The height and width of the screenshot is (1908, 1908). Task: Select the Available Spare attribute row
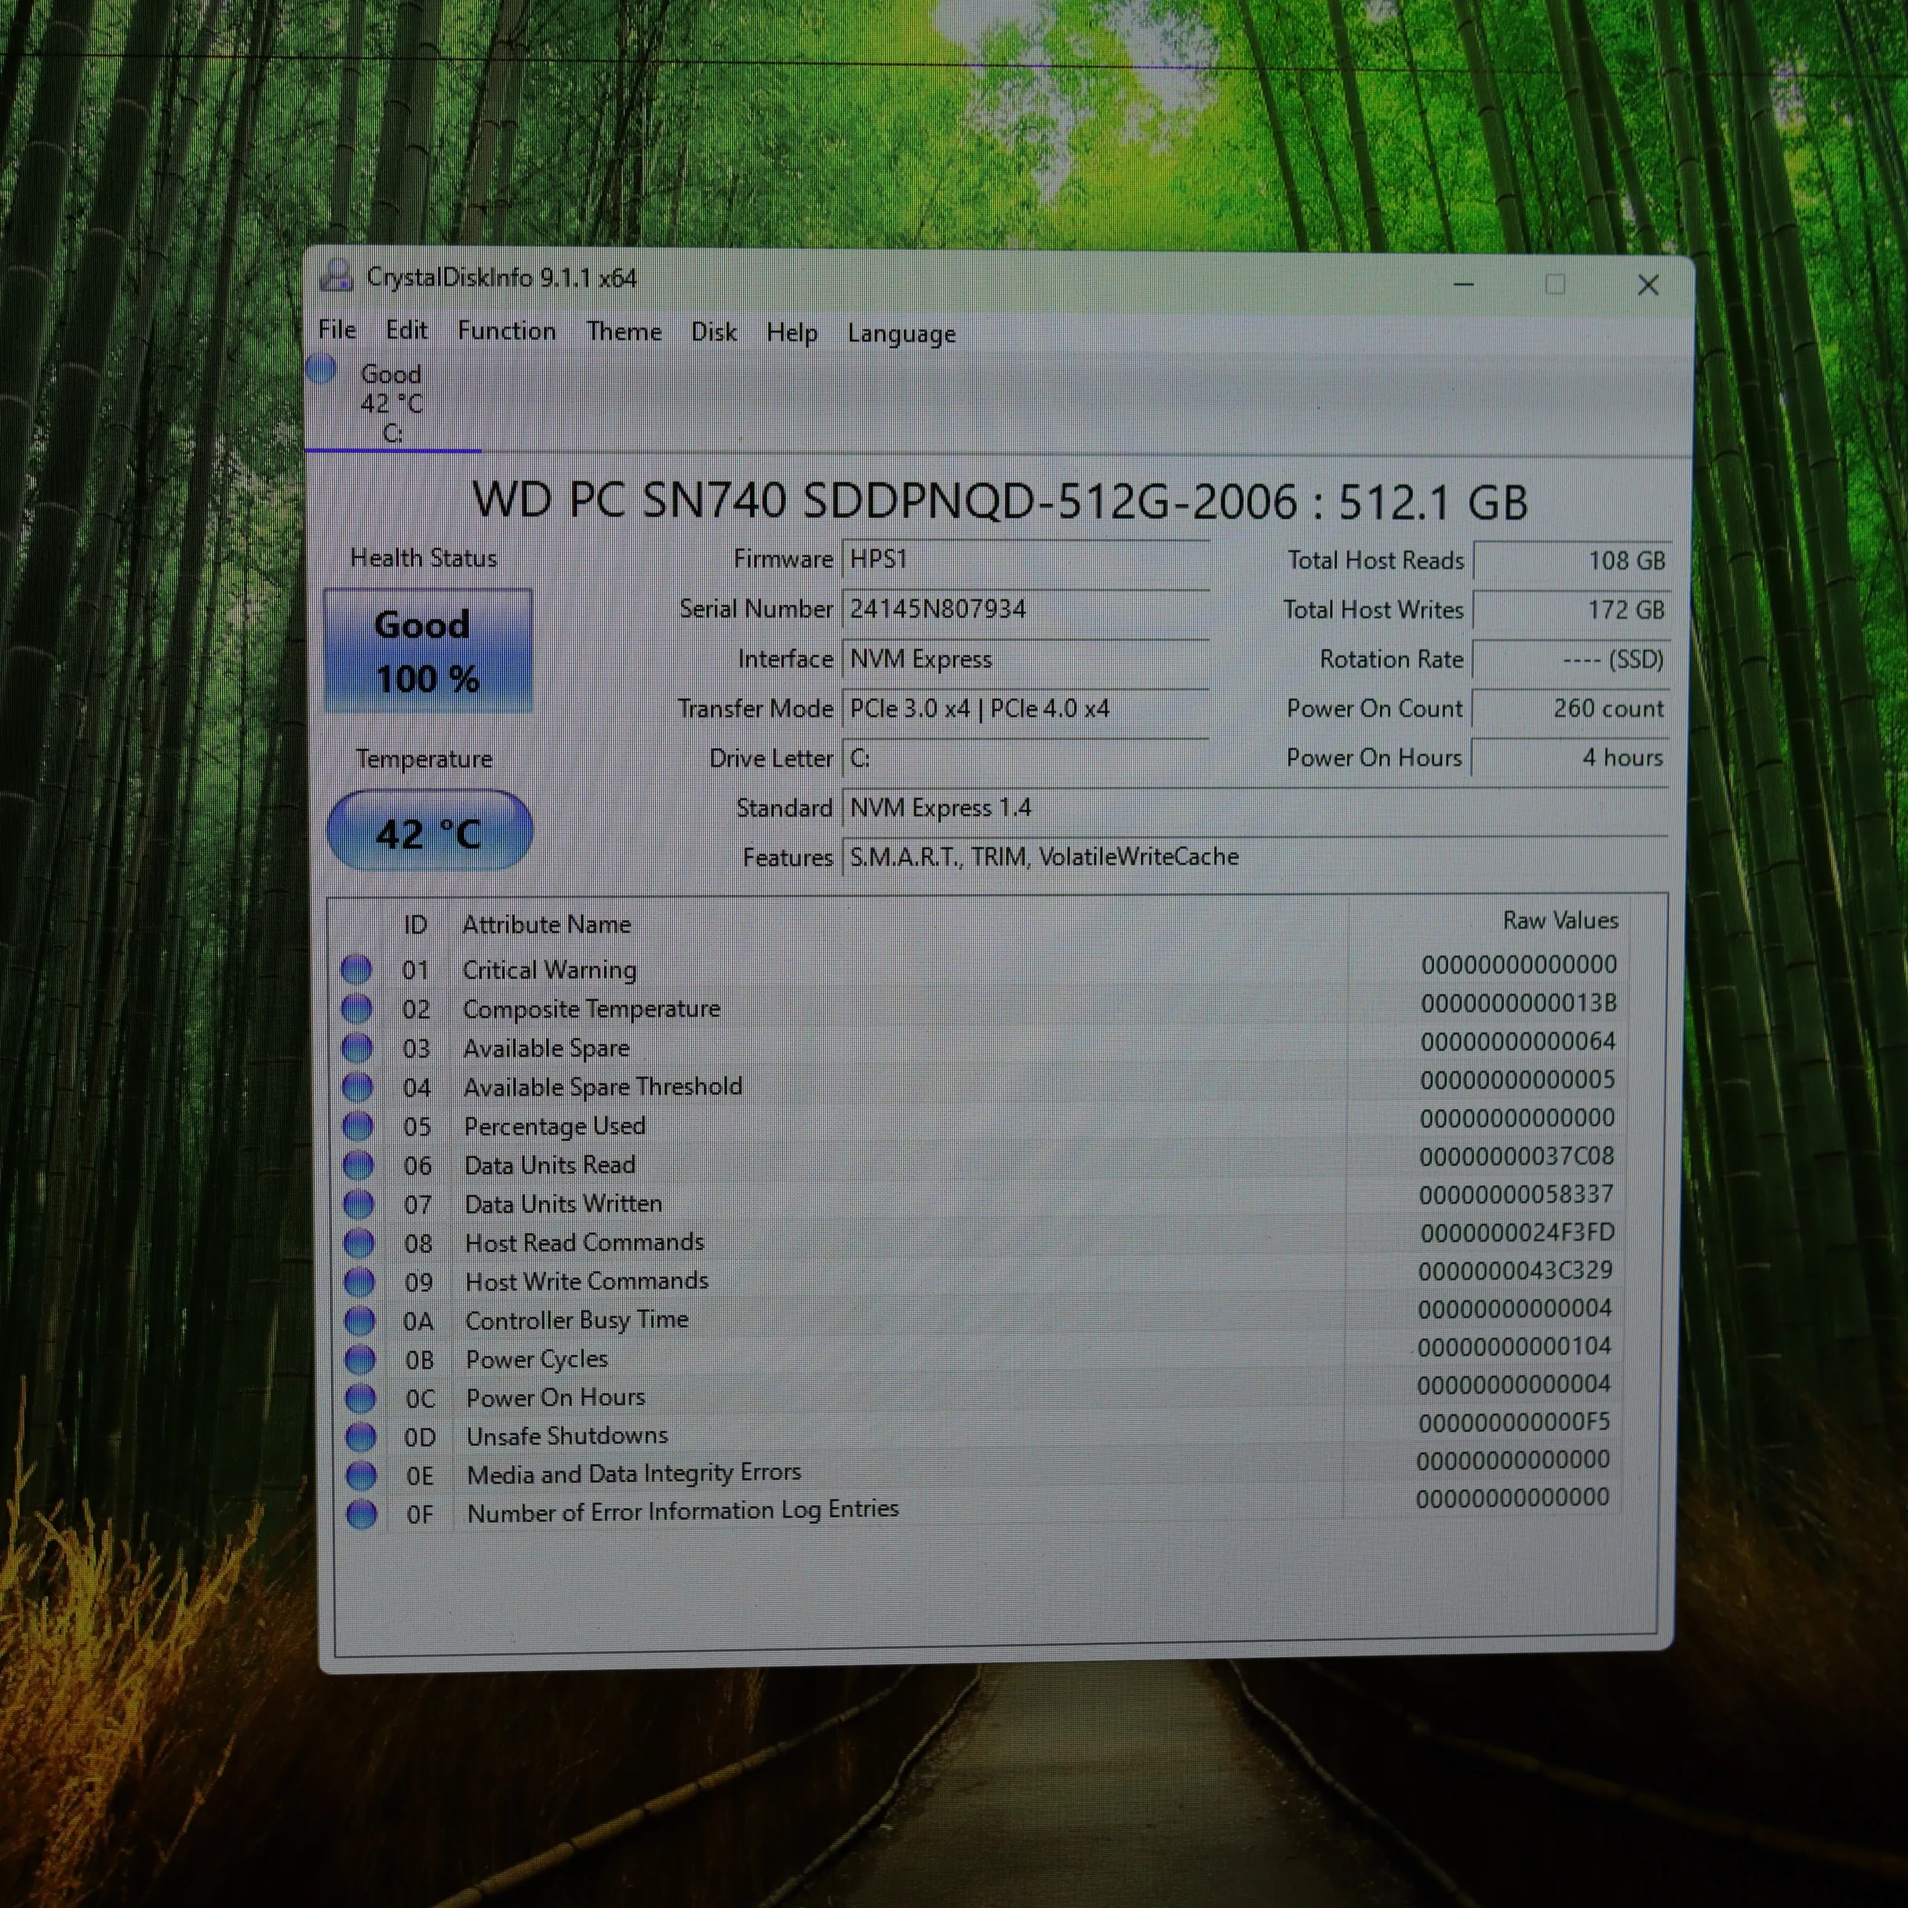click(x=546, y=1048)
